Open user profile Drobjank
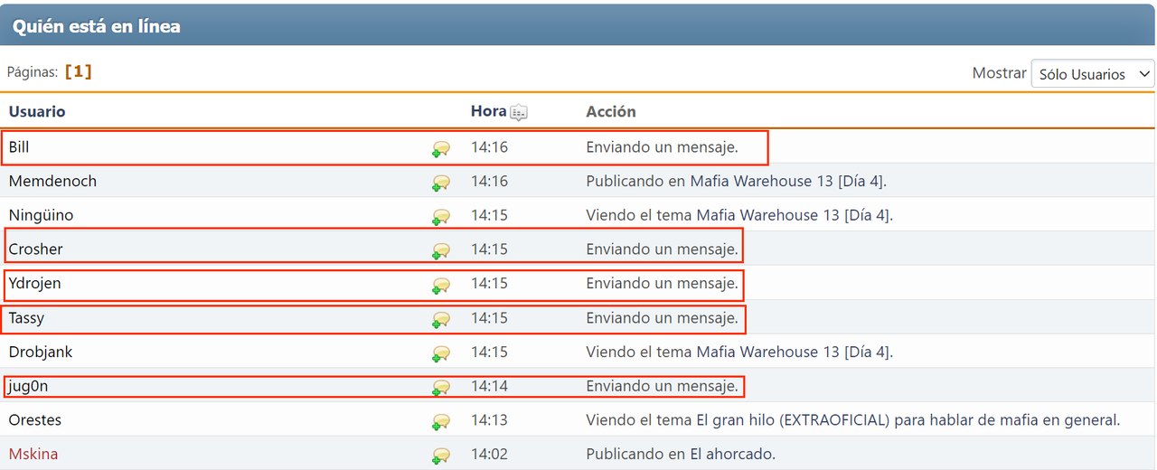Image resolution: width=1157 pixels, height=470 pixels. click(41, 352)
